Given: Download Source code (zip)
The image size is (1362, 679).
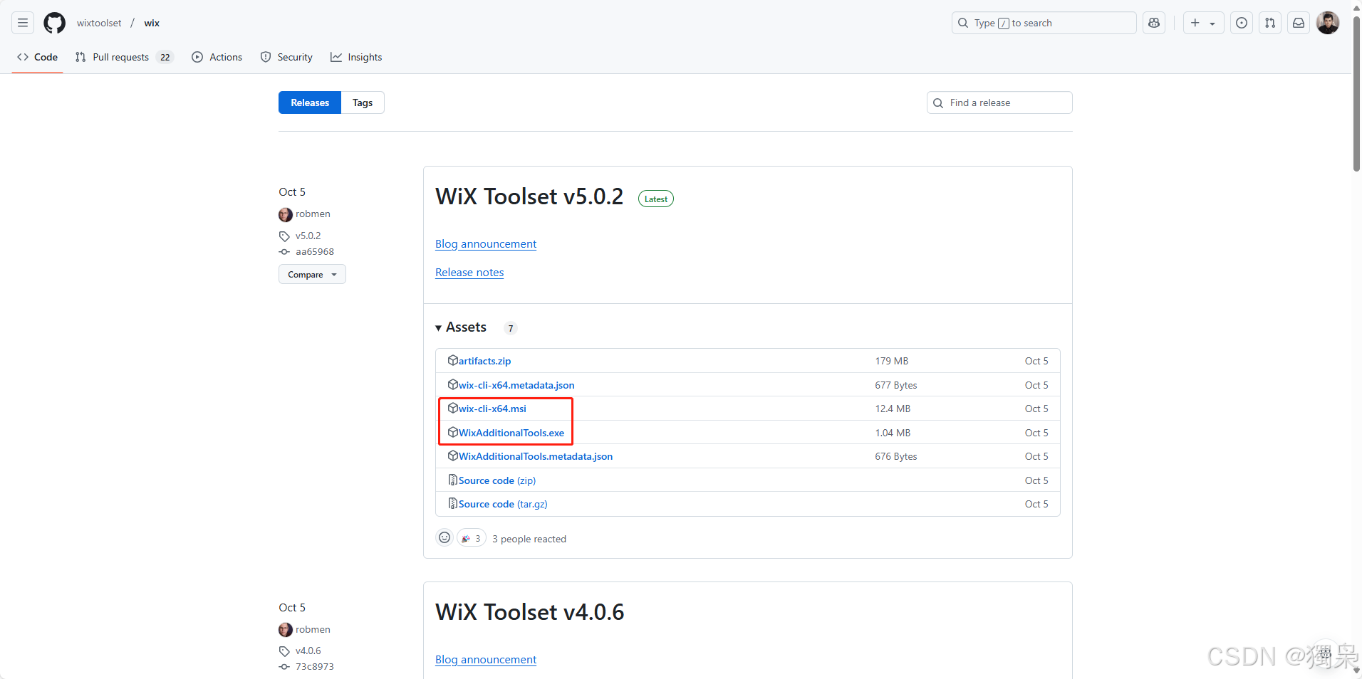Looking at the screenshot, I should (497, 480).
